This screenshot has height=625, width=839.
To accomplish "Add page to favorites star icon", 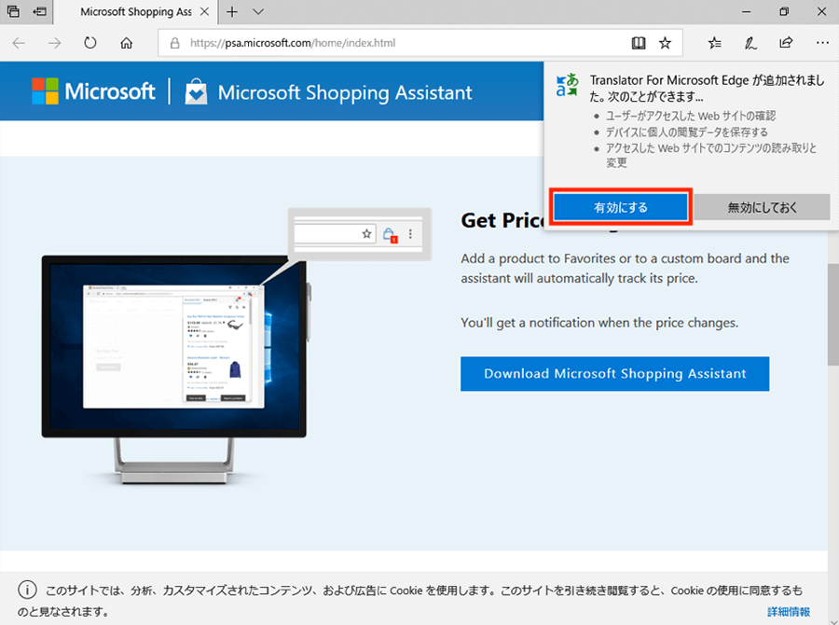I will tap(665, 43).
